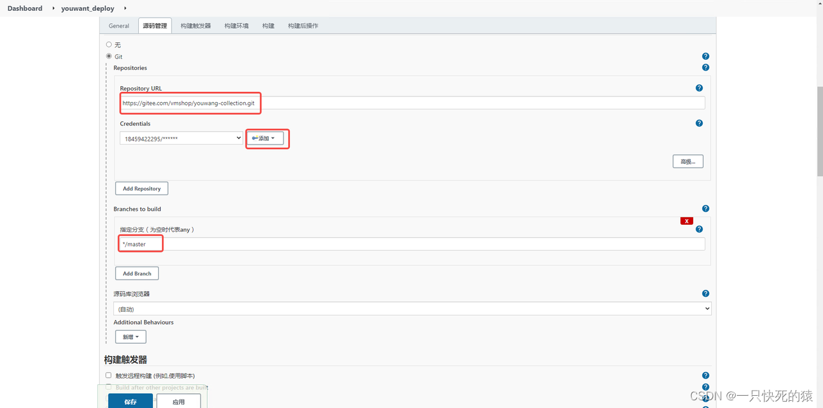Open help icon for 触发远程构建 option
Screen dimensions: 823x408
pos(705,376)
